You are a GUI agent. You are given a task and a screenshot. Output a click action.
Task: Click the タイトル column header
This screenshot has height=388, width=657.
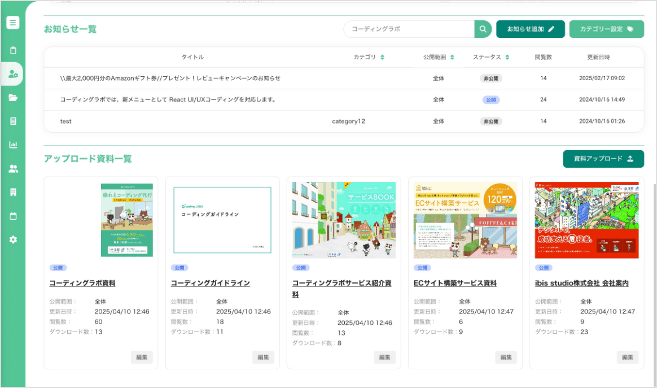tap(192, 57)
